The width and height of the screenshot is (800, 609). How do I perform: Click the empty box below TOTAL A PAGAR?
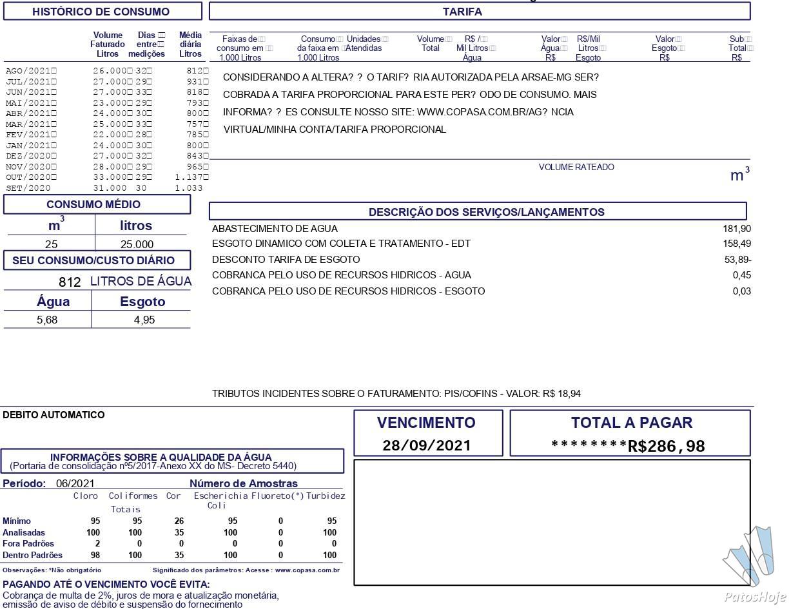coord(552,523)
